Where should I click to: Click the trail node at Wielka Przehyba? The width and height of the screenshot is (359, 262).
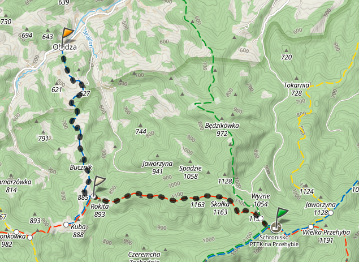point(311,227)
